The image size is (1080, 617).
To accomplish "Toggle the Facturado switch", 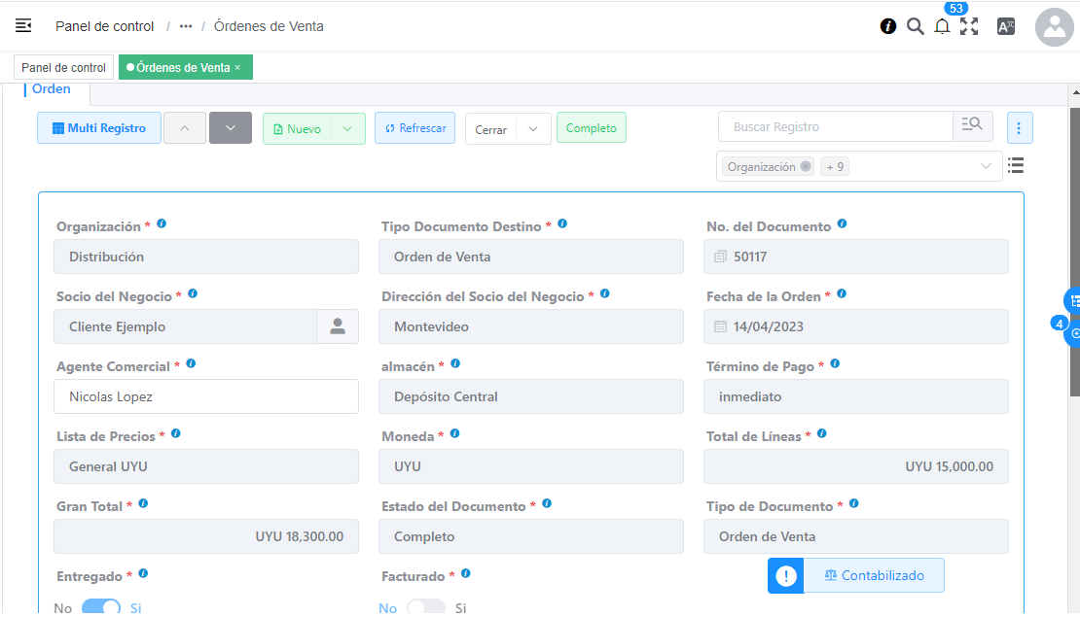I will (x=426, y=607).
